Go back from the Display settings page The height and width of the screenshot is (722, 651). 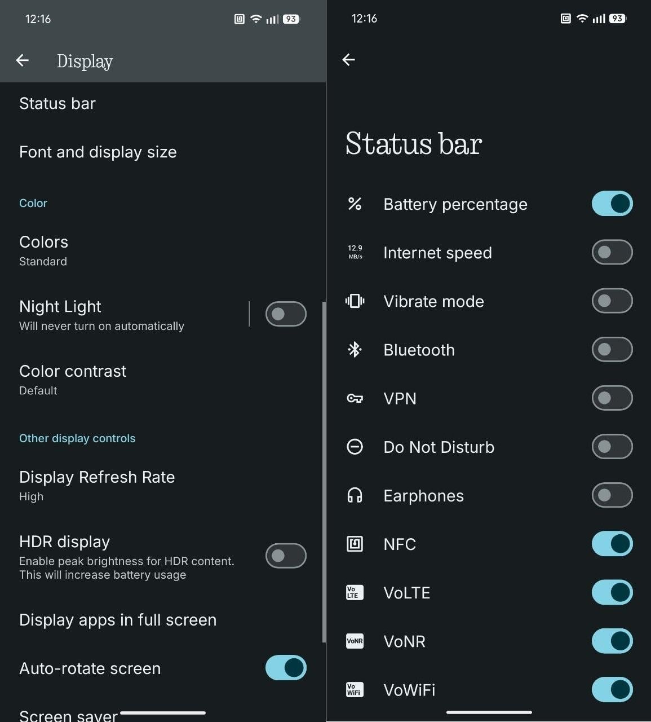(x=23, y=60)
